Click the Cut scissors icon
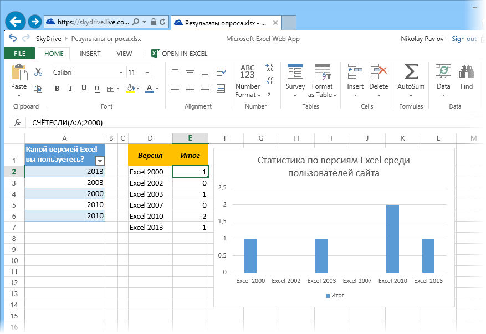The width and height of the screenshot is (486, 334). pos(38,72)
